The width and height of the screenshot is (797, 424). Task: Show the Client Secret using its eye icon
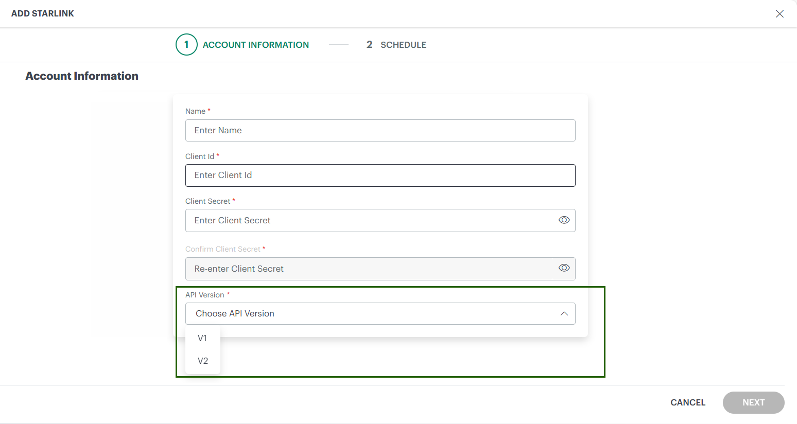point(564,220)
